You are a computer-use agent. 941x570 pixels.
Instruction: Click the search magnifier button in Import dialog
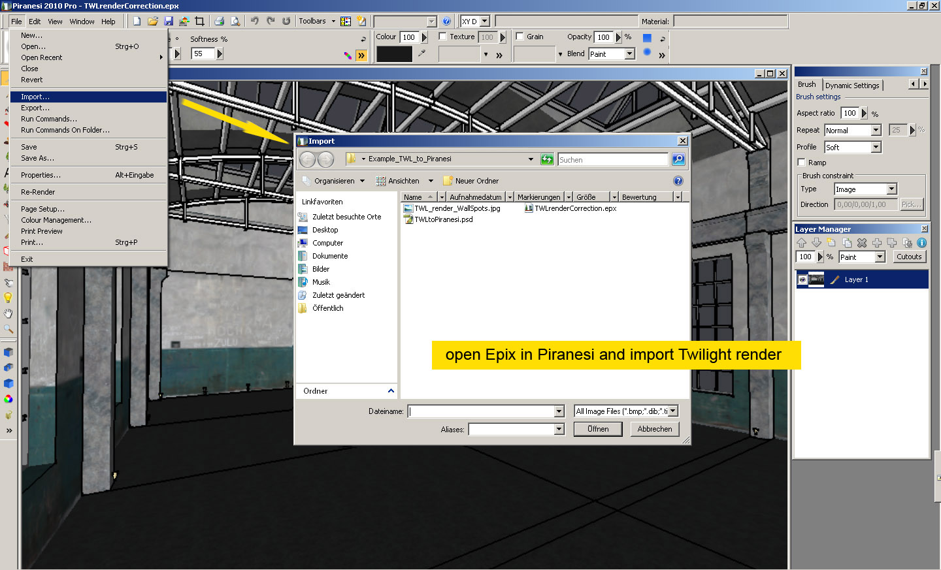(678, 159)
